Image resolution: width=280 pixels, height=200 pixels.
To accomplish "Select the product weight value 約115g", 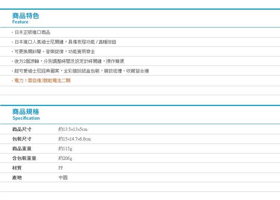I will [65, 149].
